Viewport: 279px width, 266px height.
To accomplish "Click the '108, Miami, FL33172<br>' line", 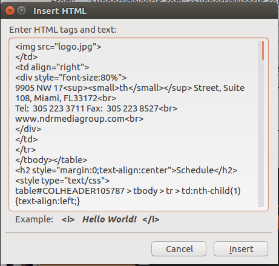I will (x=66, y=98).
